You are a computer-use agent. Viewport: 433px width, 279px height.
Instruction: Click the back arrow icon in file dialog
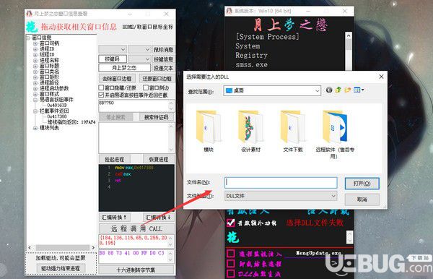(x=329, y=90)
